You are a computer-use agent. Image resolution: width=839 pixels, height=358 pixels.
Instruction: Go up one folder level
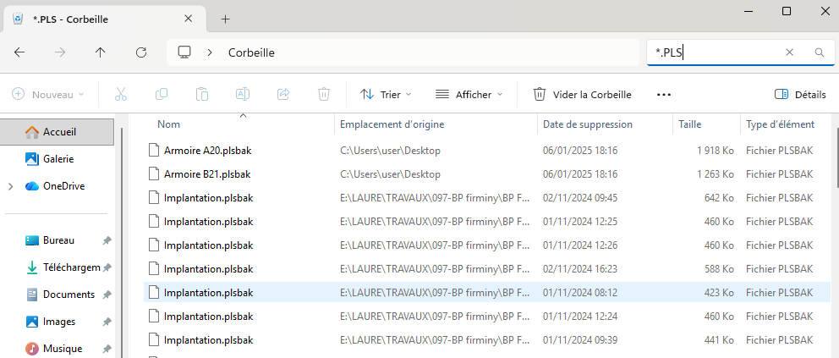coord(100,52)
